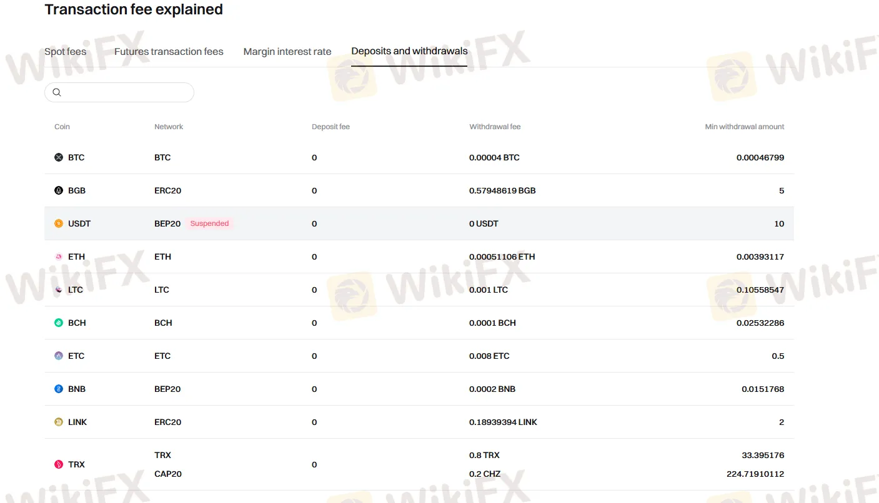Viewport: 879px width, 503px height.
Task: Click the CAP20 network under TRX
Action: point(168,474)
